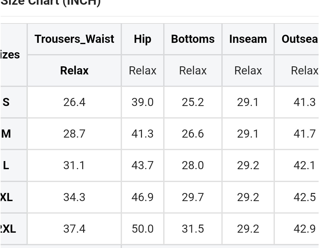Click the 50.0 hip value cell

143,229
